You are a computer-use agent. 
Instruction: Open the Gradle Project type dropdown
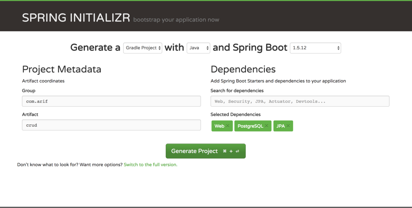[x=143, y=48]
